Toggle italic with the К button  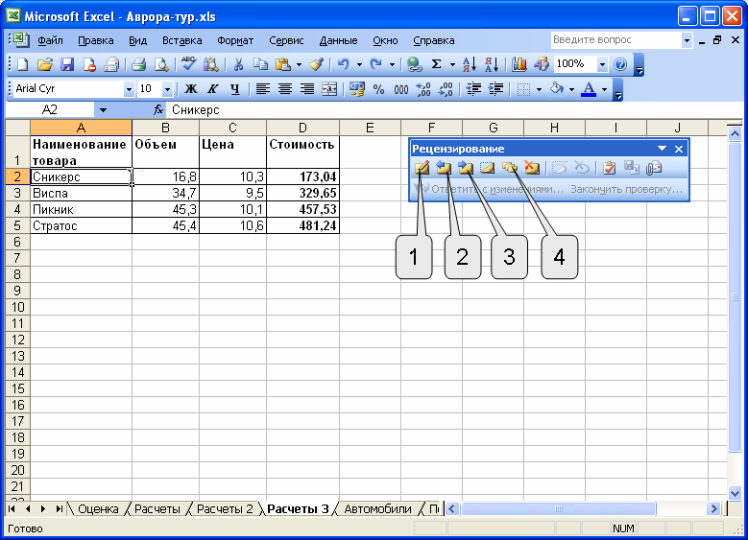[213, 89]
